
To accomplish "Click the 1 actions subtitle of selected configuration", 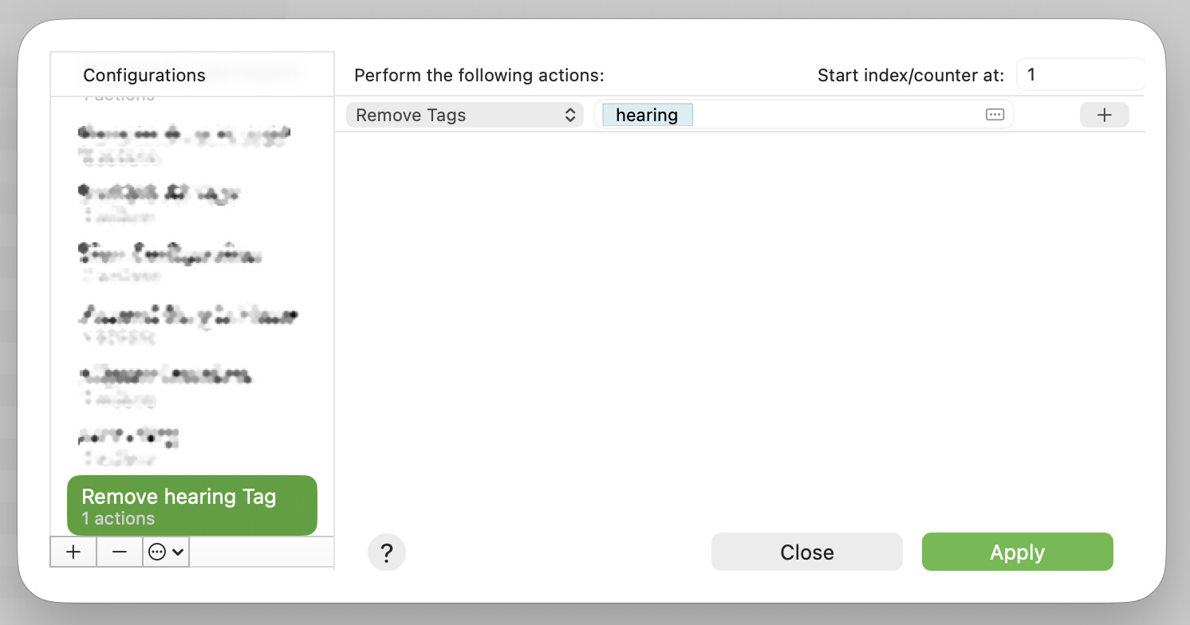I will (118, 518).
